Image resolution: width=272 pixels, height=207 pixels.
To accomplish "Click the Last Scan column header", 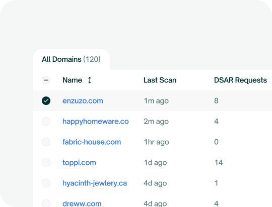I will tap(160, 80).
